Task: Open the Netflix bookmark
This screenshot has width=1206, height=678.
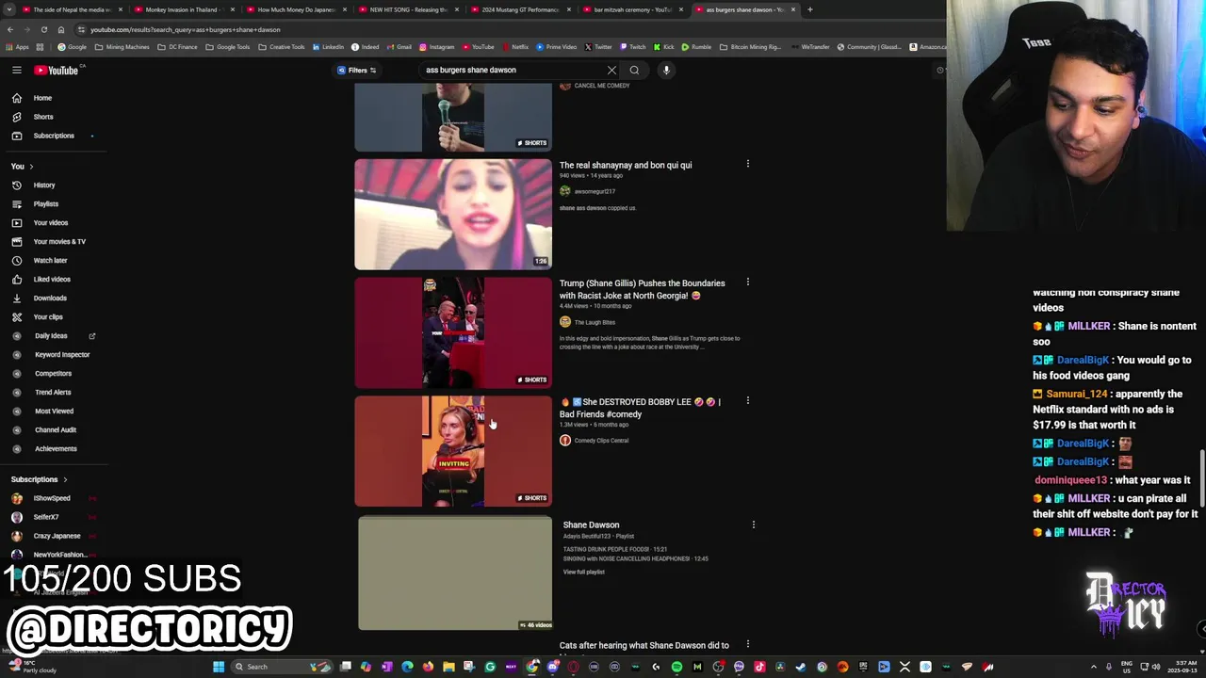Action: coord(514,47)
